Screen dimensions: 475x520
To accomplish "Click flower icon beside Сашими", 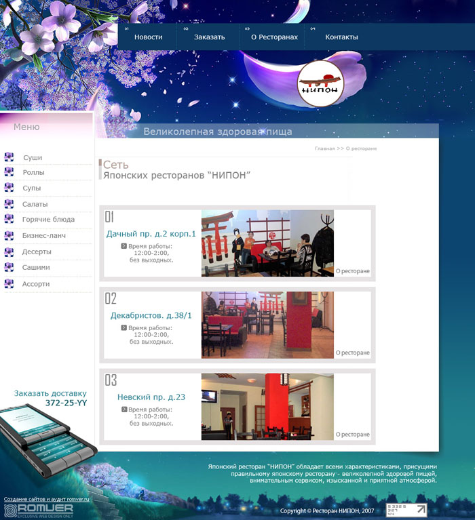I will point(9,267).
